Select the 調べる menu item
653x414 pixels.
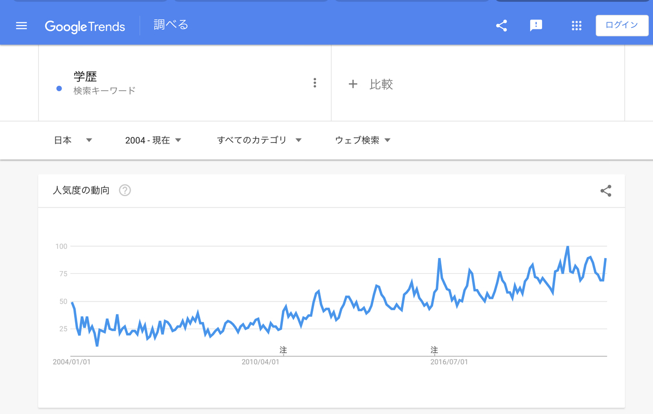(170, 25)
